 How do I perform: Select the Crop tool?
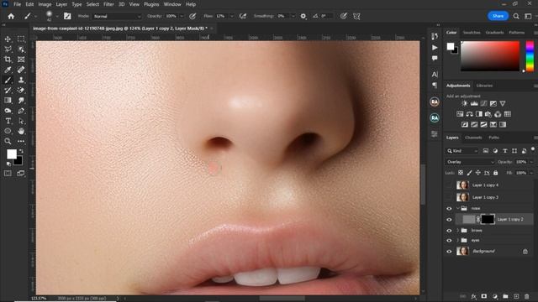8,60
